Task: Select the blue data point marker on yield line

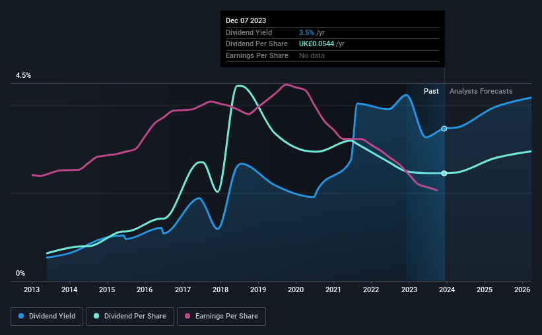Action: [x=444, y=129]
